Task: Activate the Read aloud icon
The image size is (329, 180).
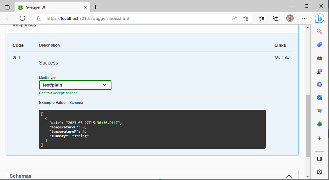Action: (234, 18)
